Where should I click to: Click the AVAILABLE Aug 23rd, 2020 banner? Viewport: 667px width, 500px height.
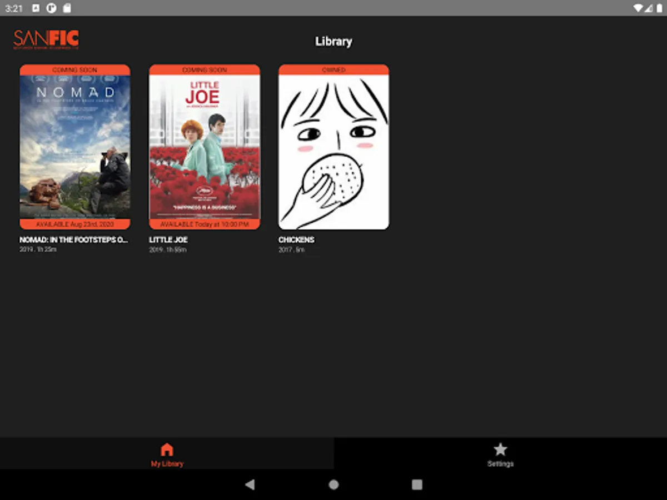(x=75, y=224)
